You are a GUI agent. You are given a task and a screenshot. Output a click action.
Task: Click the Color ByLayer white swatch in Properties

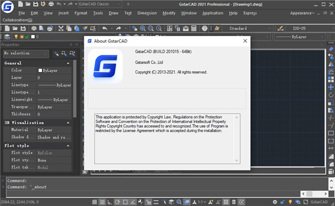click(x=40, y=70)
